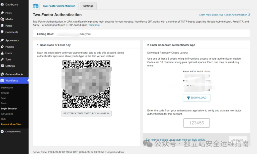Open Wordfence Dashboard submenu item
The height and width of the screenshot is (154, 257).
click(x=7, y=88)
